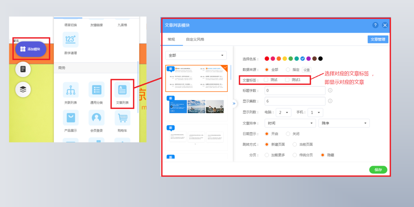Check the 测试1 article tag checkbox
The height and width of the screenshot is (207, 414).
tap(287, 79)
